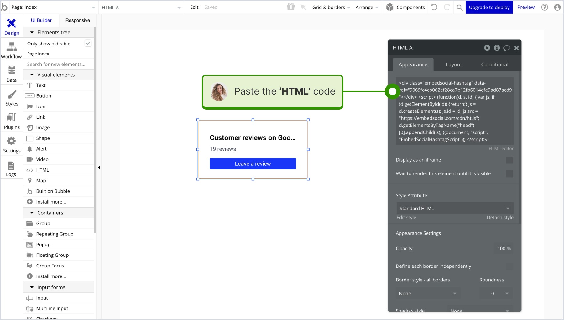
Task: Select the Link element
Action: [x=59, y=117]
